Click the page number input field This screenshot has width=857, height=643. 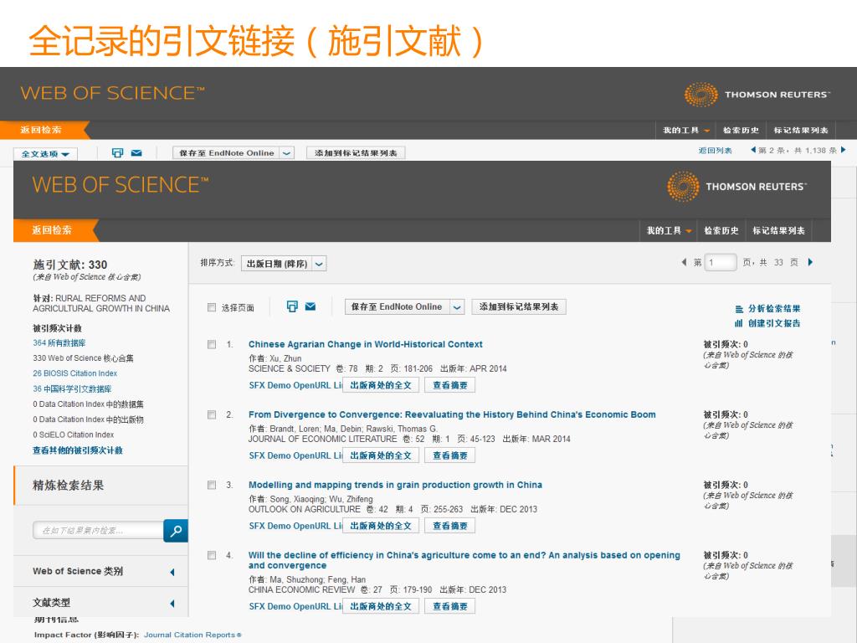(x=721, y=262)
